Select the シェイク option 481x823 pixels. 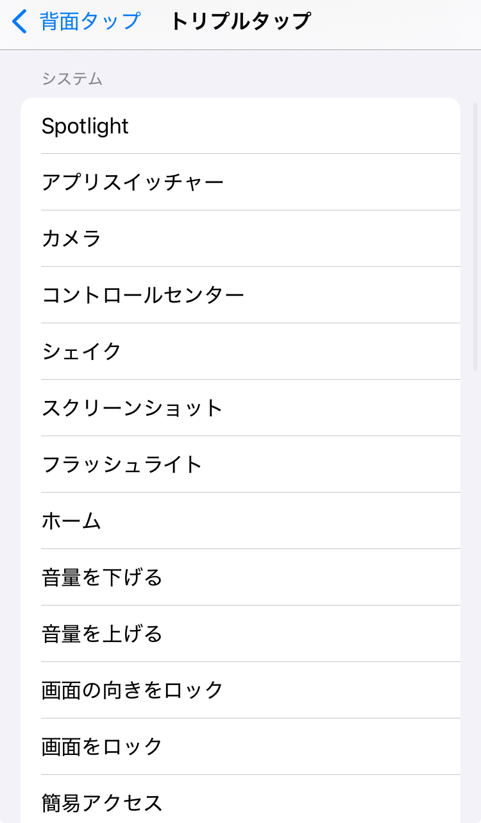point(240,352)
